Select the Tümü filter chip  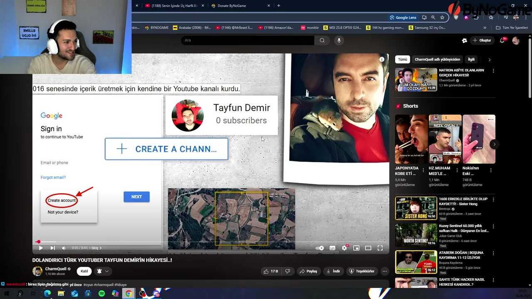click(402, 59)
